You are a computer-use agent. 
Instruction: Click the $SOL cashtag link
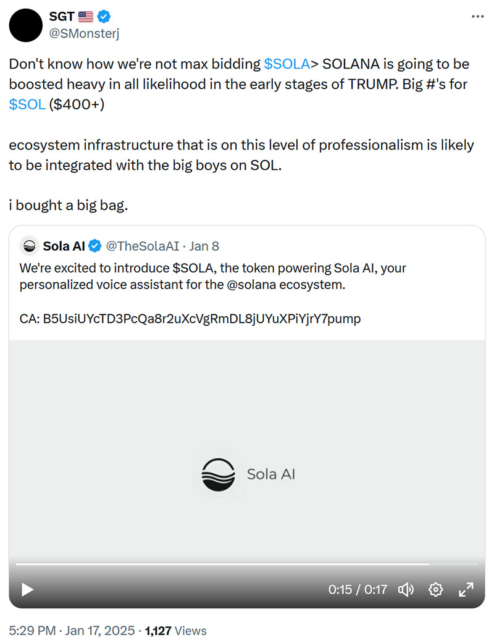tap(27, 104)
